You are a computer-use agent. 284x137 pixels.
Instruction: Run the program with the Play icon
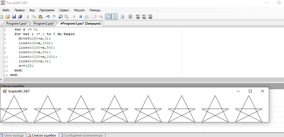click(x=74, y=17)
